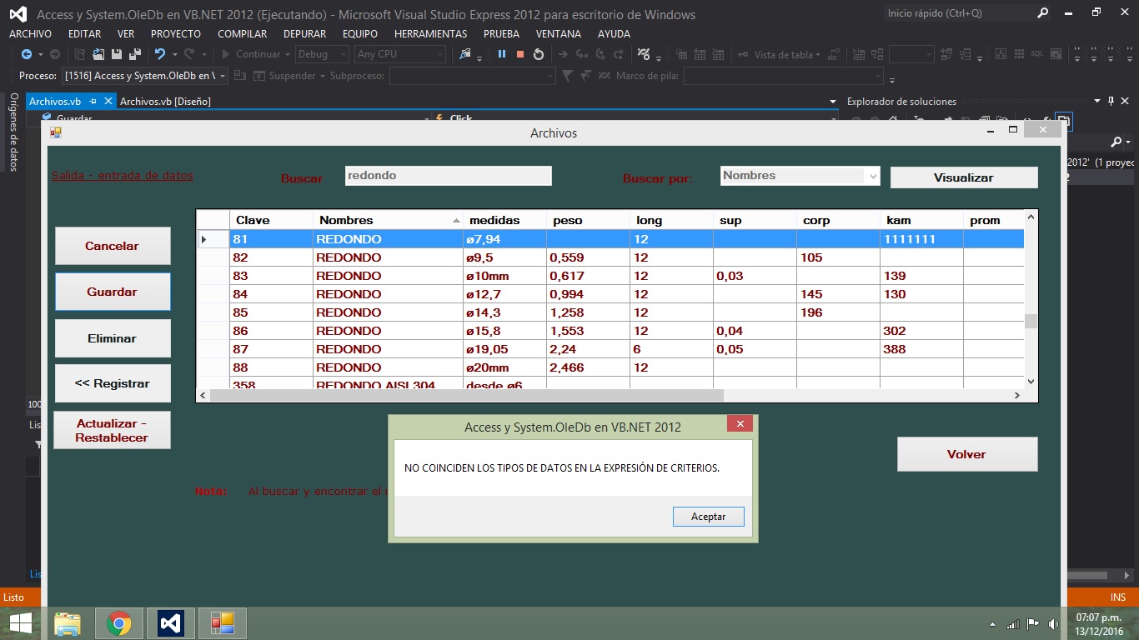Click the Visual Studio taskbar icon
Screen dimensions: 1139x640
170,623
